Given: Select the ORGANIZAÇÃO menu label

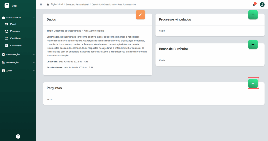Looking at the screenshot, I should coord(12,63).
